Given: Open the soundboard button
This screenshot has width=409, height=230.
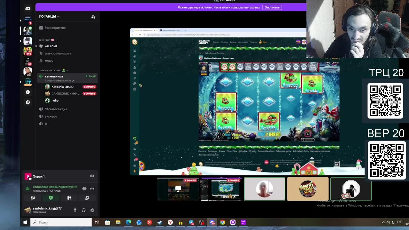Looking at the screenshot, I should click(x=87, y=198).
